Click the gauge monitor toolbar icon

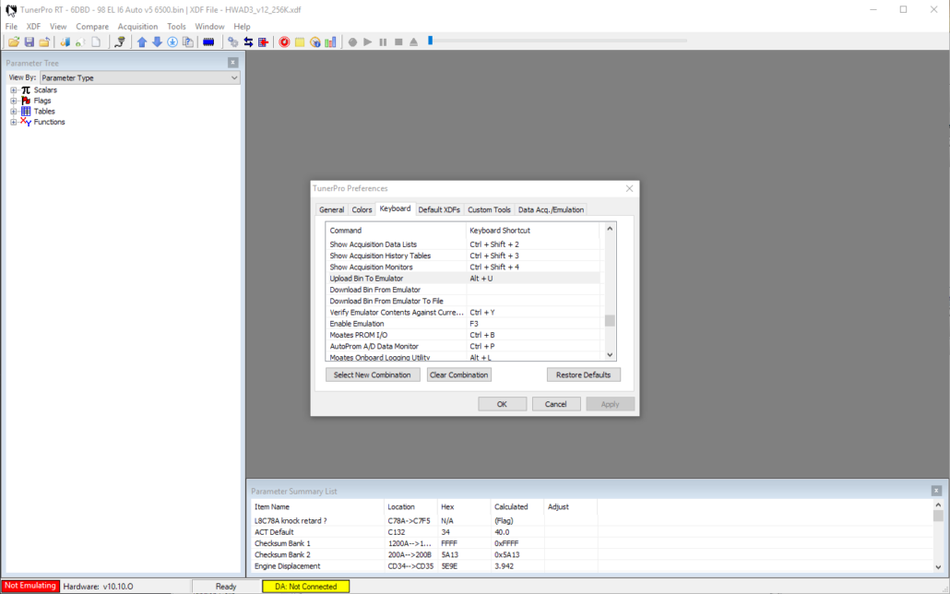[315, 42]
